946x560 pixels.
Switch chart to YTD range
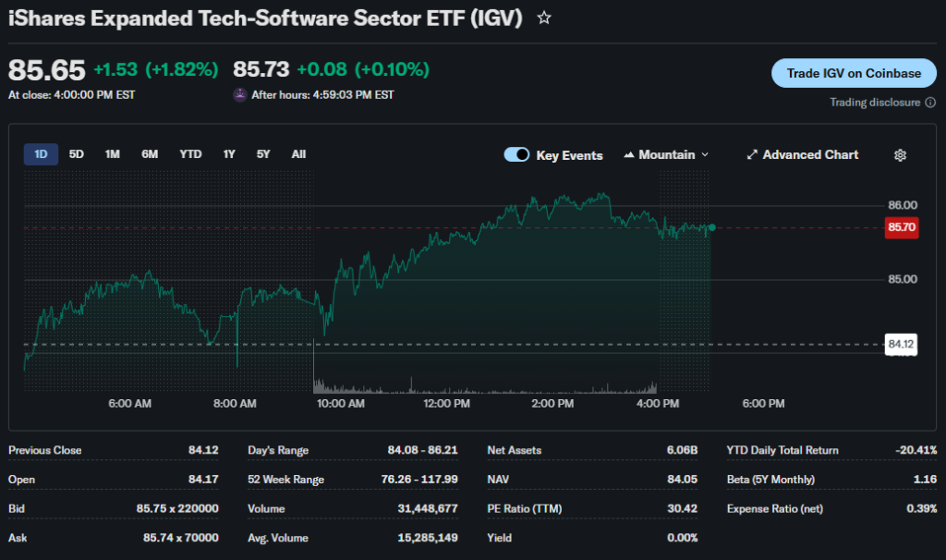[190, 154]
